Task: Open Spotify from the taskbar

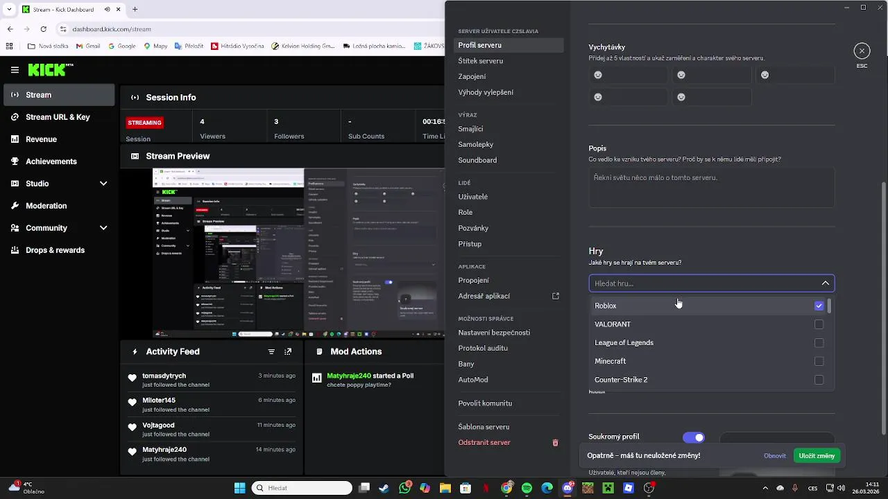Action: pyautogui.click(x=527, y=488)
